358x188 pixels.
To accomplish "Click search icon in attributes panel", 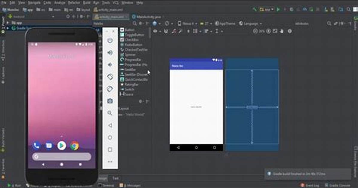I will (x=329, y=24).
